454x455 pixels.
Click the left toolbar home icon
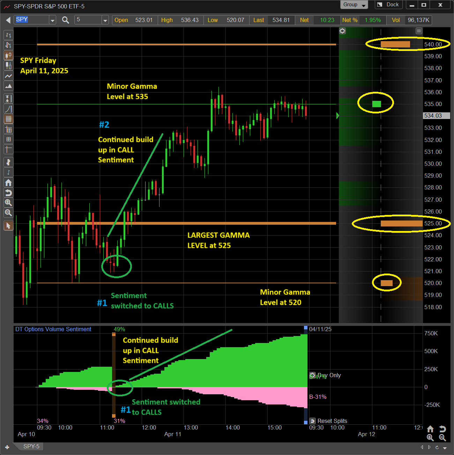tap(8, 182)
